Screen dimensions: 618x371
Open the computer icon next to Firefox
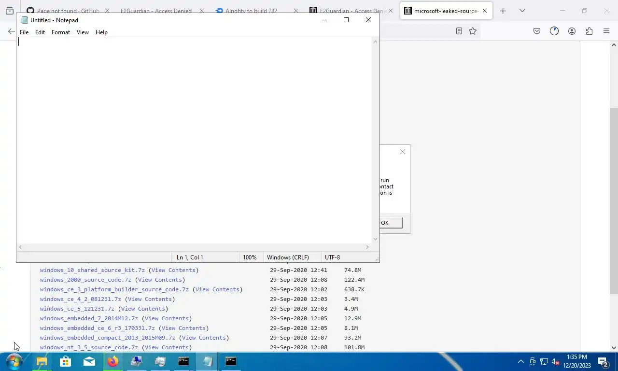[136, 361]
